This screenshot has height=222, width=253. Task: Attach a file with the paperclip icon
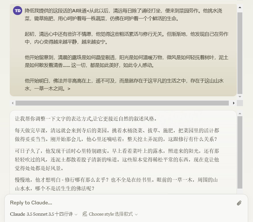(239, 203)
